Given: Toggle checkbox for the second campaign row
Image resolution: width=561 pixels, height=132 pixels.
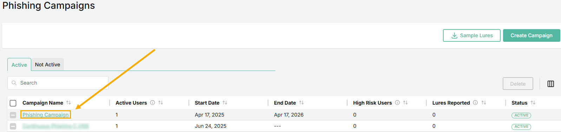Looking at the screenshot, I should coord(13,126).
